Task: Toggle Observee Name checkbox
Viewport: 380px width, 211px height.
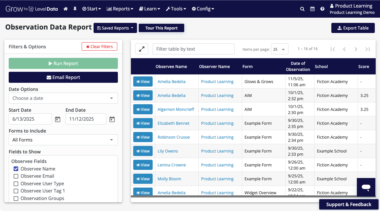Action: pyautogui.click(x=16, y=169)
